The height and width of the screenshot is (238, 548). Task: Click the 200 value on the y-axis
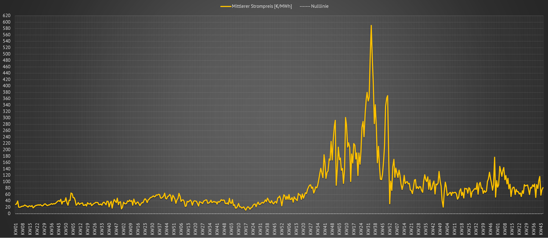(7, 150)
